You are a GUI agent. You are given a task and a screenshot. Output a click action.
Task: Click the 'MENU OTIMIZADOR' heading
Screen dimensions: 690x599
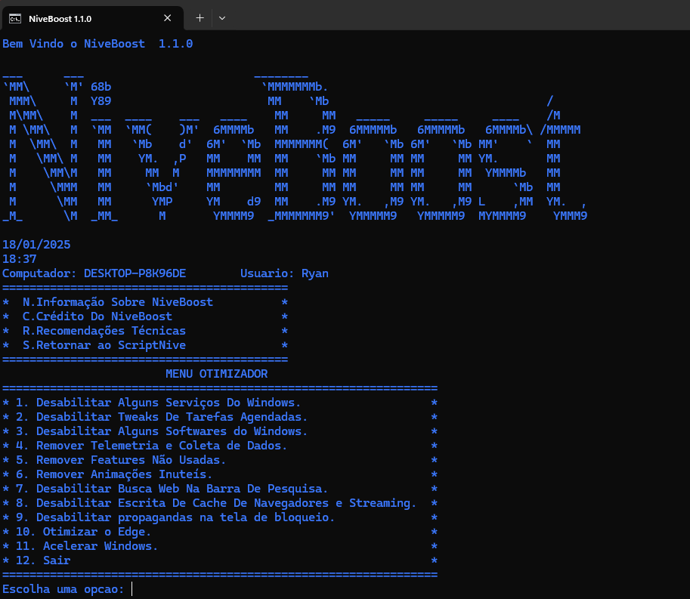tap(216, 374)
